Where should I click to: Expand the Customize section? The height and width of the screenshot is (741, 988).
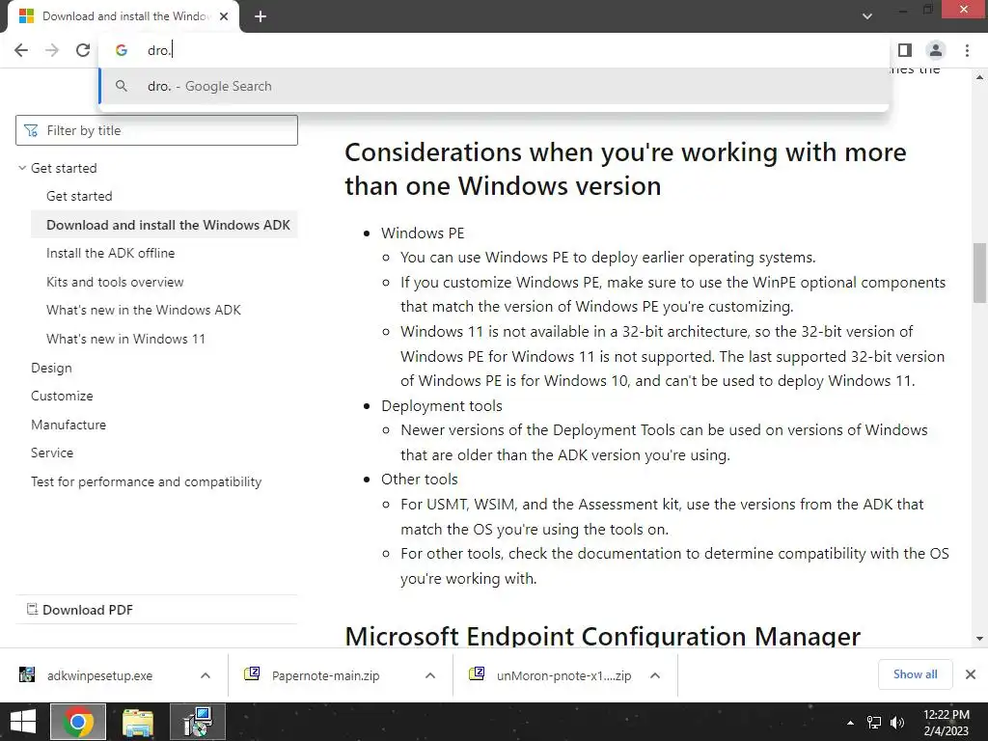pos(62,397)
